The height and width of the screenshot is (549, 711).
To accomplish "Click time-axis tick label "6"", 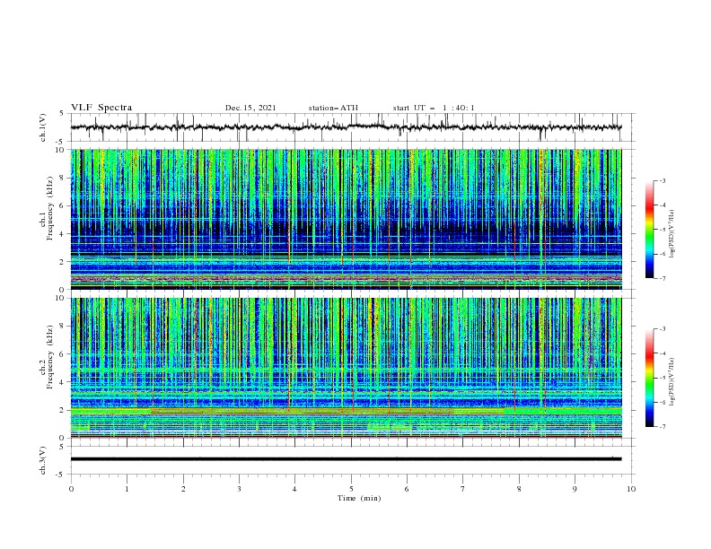I will pos(407,489).
